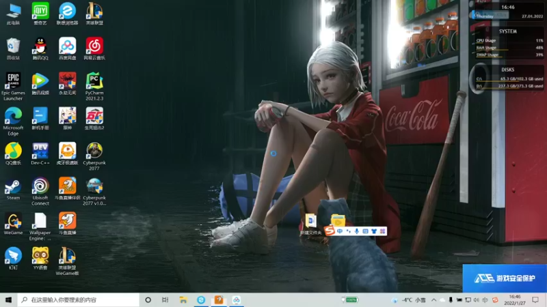547x307 pixels.
Task: Open Sogou soft keyboard button
Action: (365, 231)
